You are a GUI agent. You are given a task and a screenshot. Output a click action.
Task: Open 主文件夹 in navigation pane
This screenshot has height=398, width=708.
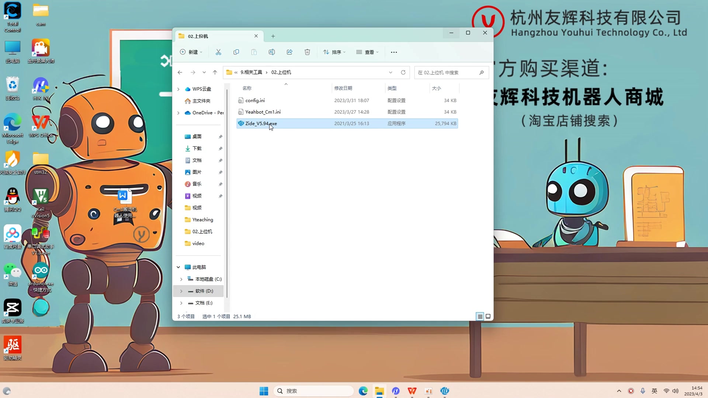[201, 101]
